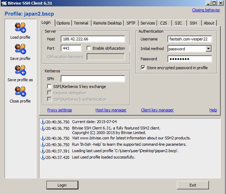Open the C2S tab
The height and width of the screenshot is (194, 226).
pyautogui.click(x=164, y=23)
